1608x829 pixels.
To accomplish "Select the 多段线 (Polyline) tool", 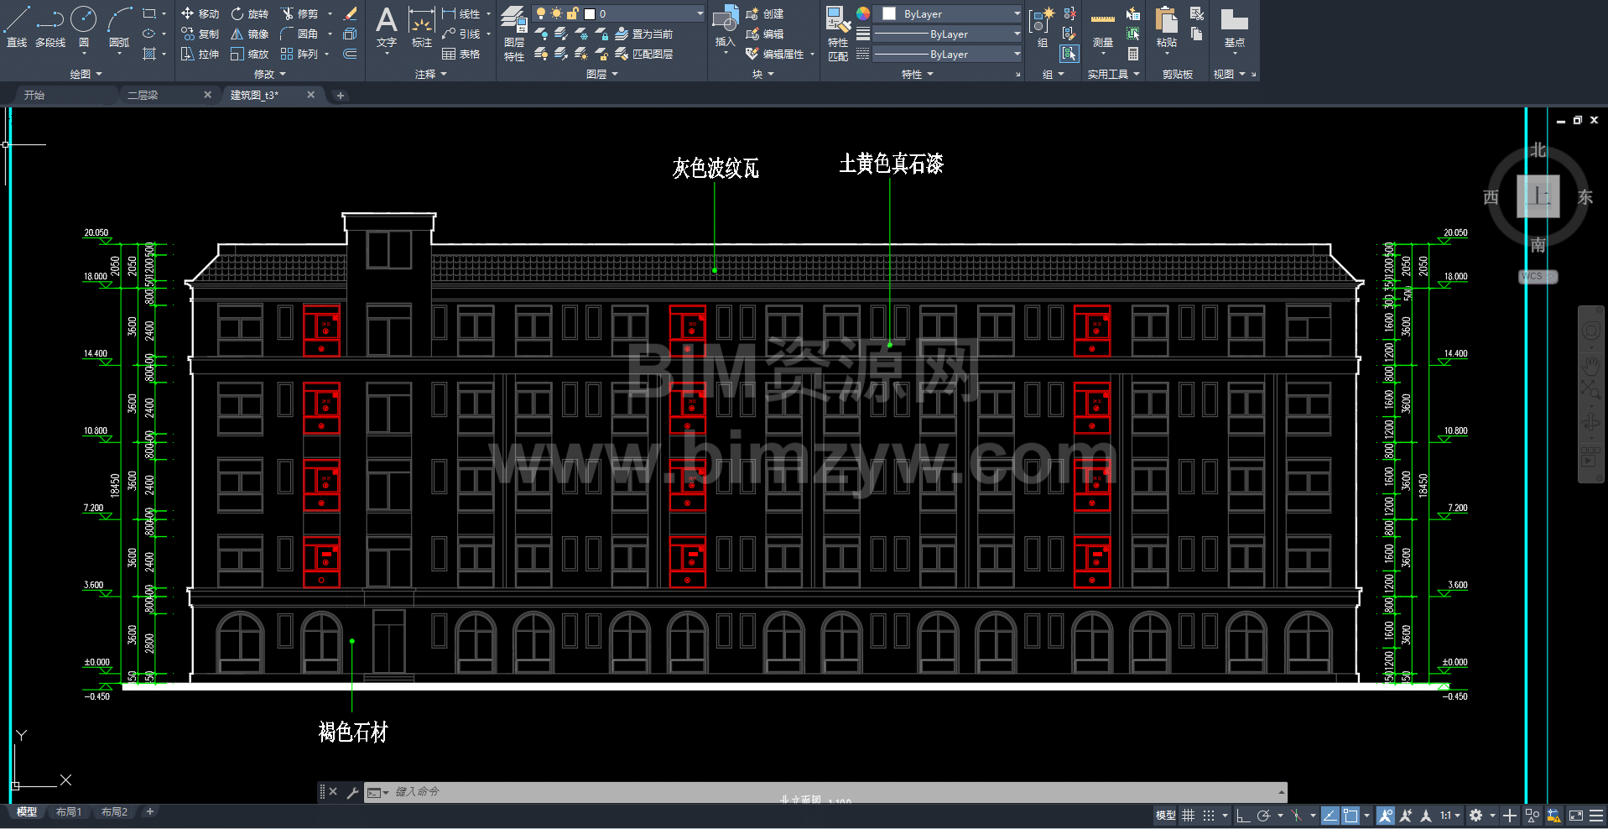I will click(x=50, y=25).
